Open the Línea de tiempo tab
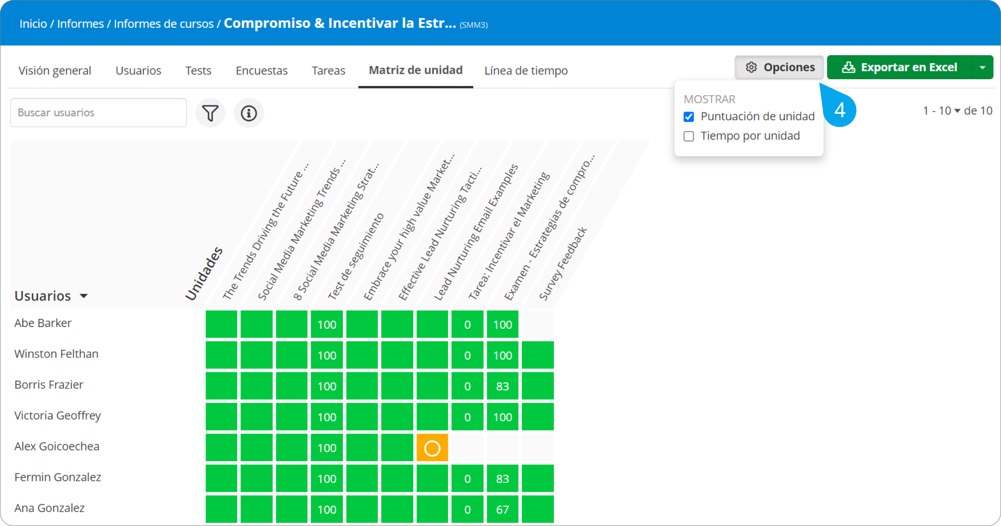The height and width of the screenshot is (526, 1001). click(x=526, y=70)
